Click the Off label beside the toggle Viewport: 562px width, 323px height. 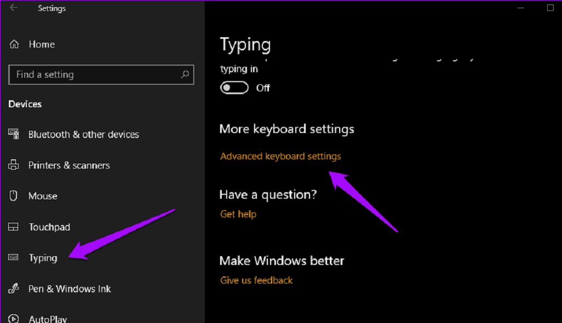[x=263, y=88]
